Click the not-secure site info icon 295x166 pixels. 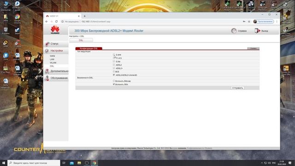pyautogui.click(x=63, y=22)
